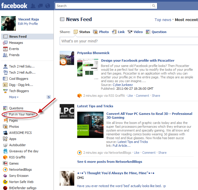This screenshot has height=190, width=198.
Task: Open Priyanka Bhowmick's profile name link
Action: pos(93,53)
